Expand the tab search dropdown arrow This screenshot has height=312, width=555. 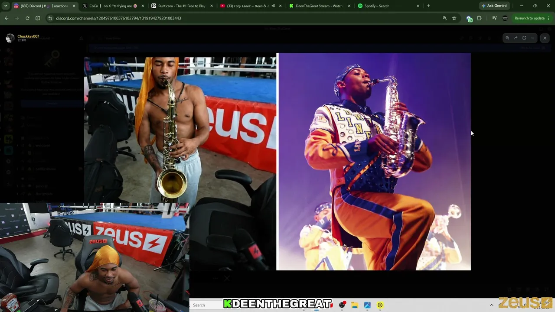[x=6, y=6]
